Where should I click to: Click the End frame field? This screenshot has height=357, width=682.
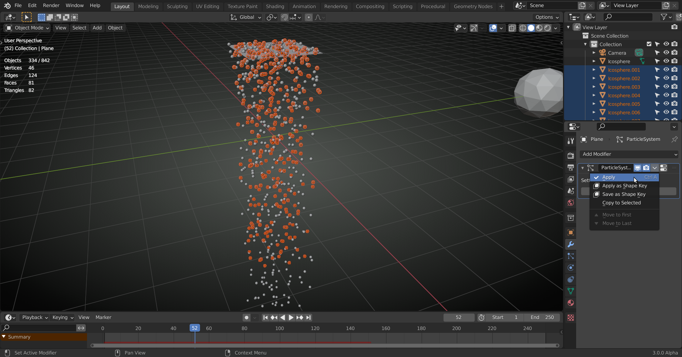pyautogui.click(x=542, y=318)
